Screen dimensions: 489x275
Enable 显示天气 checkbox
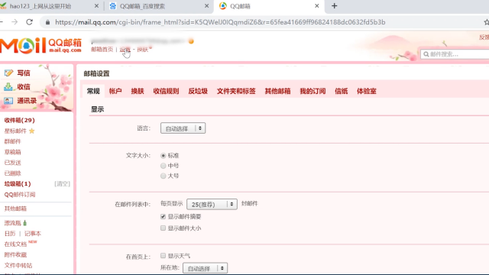pyautogui.click(x=163, y=256)
